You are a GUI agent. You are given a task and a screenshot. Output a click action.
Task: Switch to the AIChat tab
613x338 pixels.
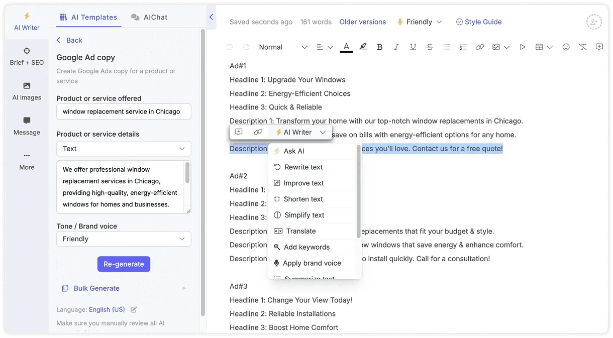click(x=149, y=17)
